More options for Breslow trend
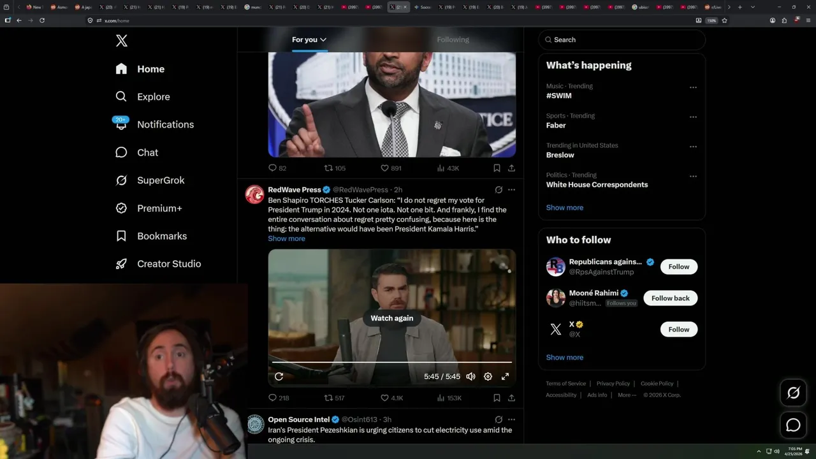The width and height of the screenshot is (816, 459). [x=693, y=147]
